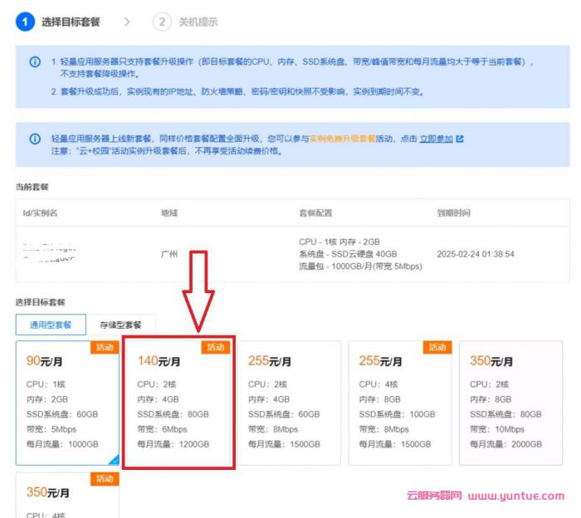This screenshot has height=518, width=581.
Task: Click the step 2 circle icon
Action: 162,22
